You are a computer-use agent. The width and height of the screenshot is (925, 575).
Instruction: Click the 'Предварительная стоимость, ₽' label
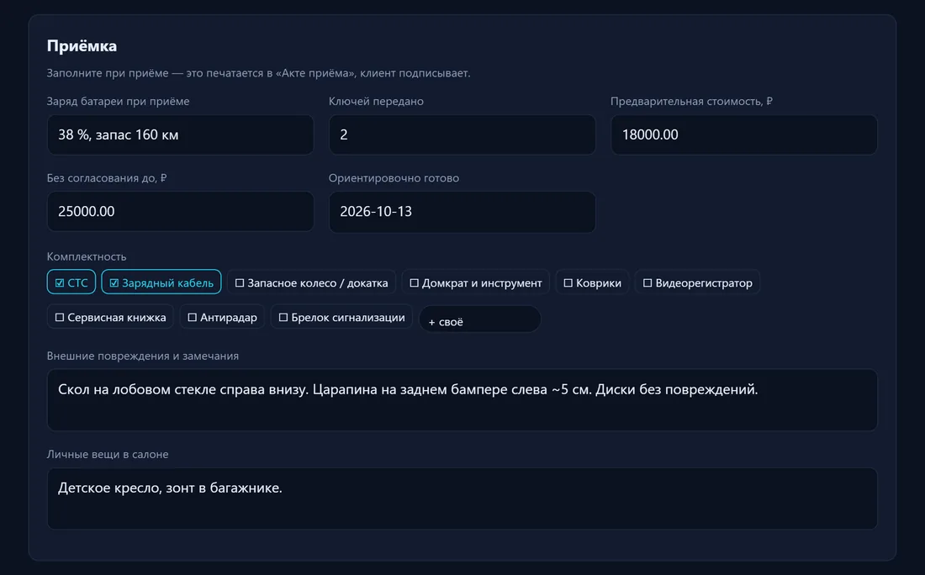pyautogui.click(x=691, y=102)
